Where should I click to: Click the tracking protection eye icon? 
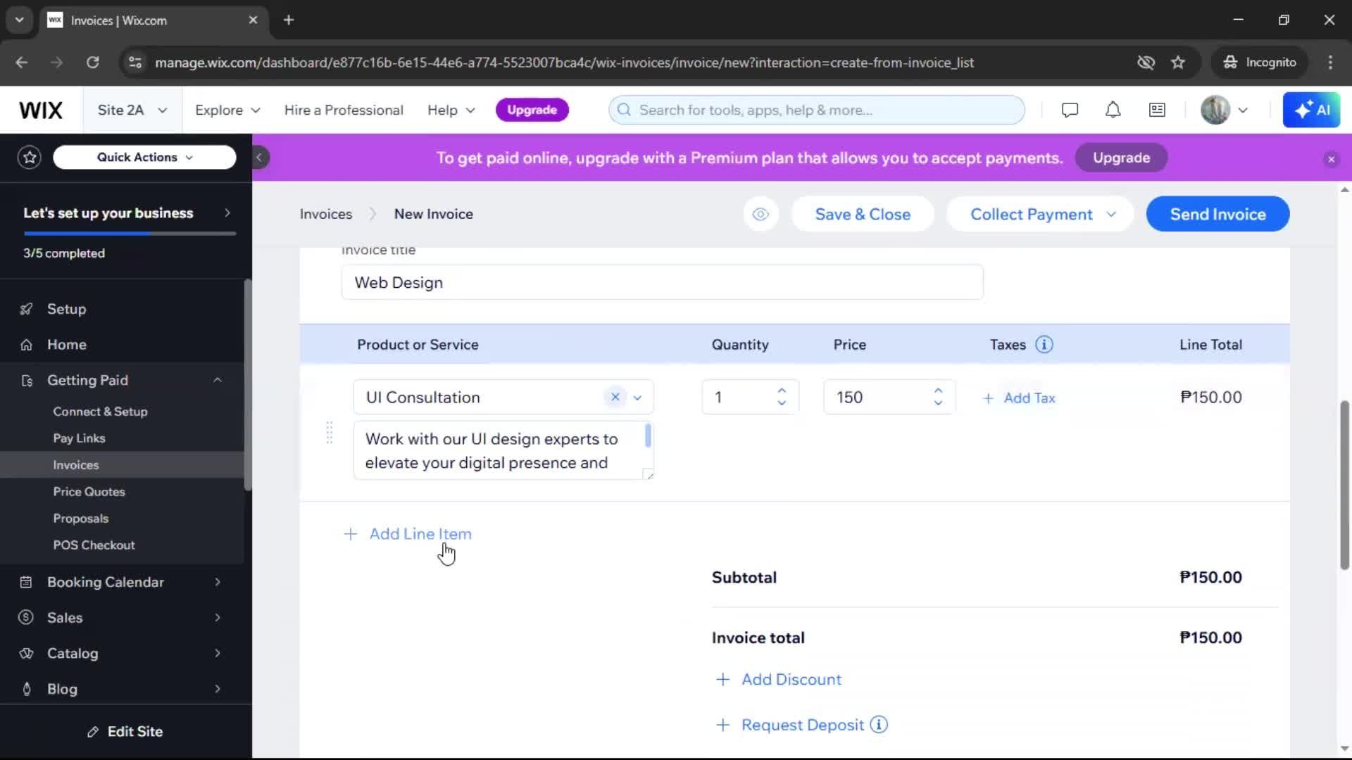pyautogui.click(x=1146, y=63)
